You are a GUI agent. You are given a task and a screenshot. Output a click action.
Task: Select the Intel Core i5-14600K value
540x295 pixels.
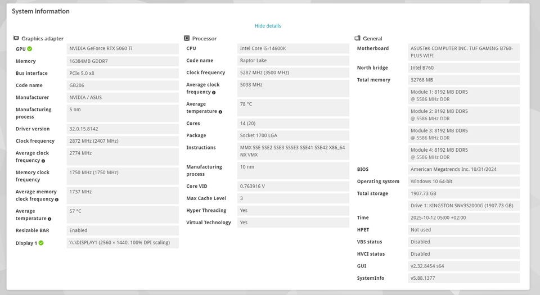(x=293, y=48)
